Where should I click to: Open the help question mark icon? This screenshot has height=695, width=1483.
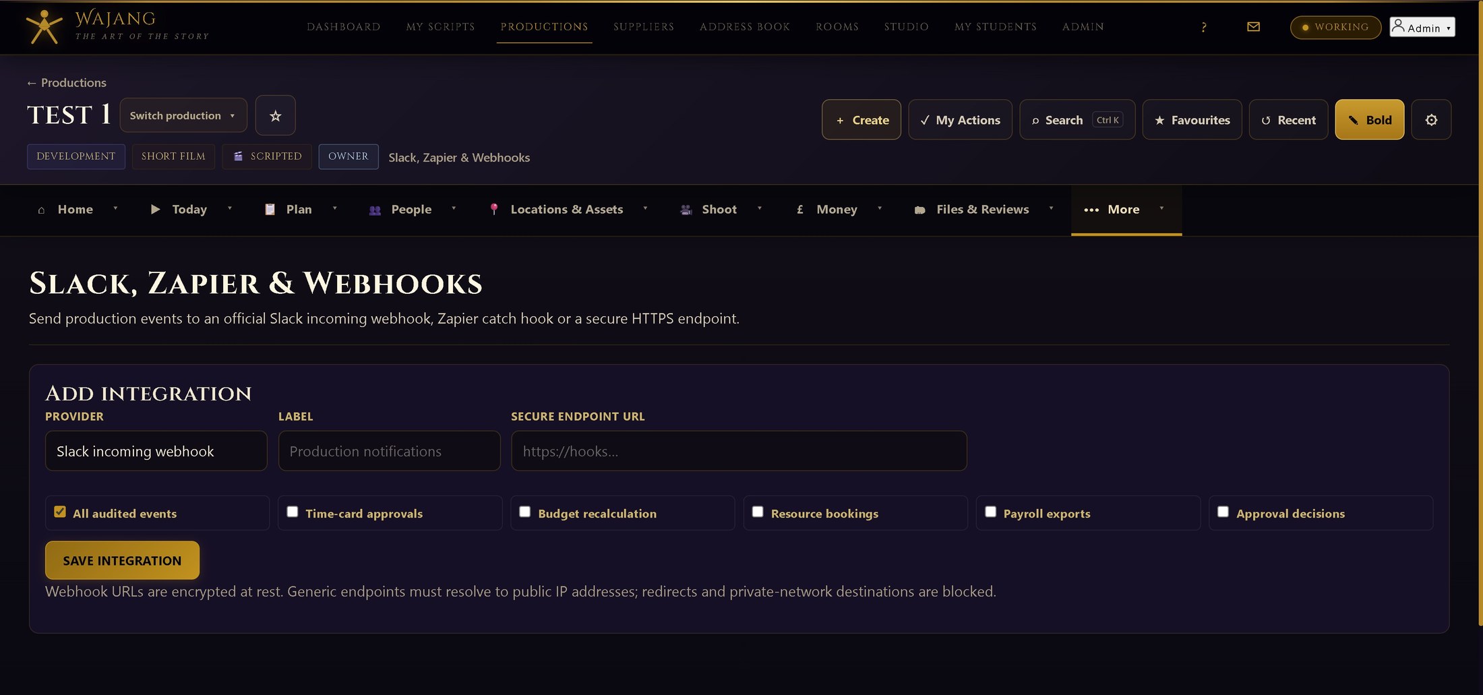click(1204, 27)
